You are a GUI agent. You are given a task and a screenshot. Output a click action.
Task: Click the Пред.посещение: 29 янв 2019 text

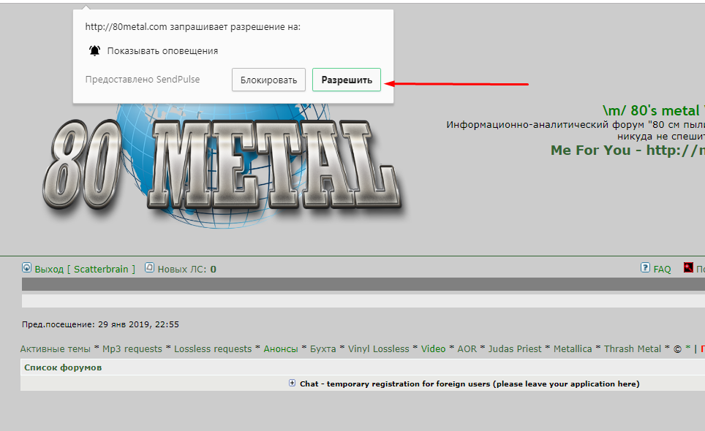[100, 324]
